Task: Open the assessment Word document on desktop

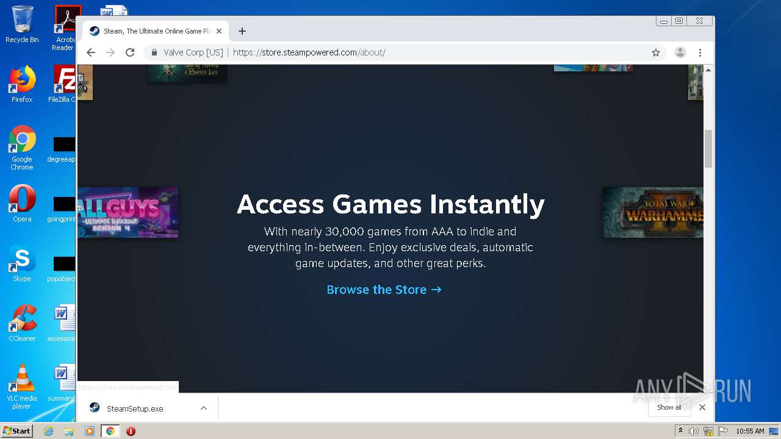Action: coord(63,323)
